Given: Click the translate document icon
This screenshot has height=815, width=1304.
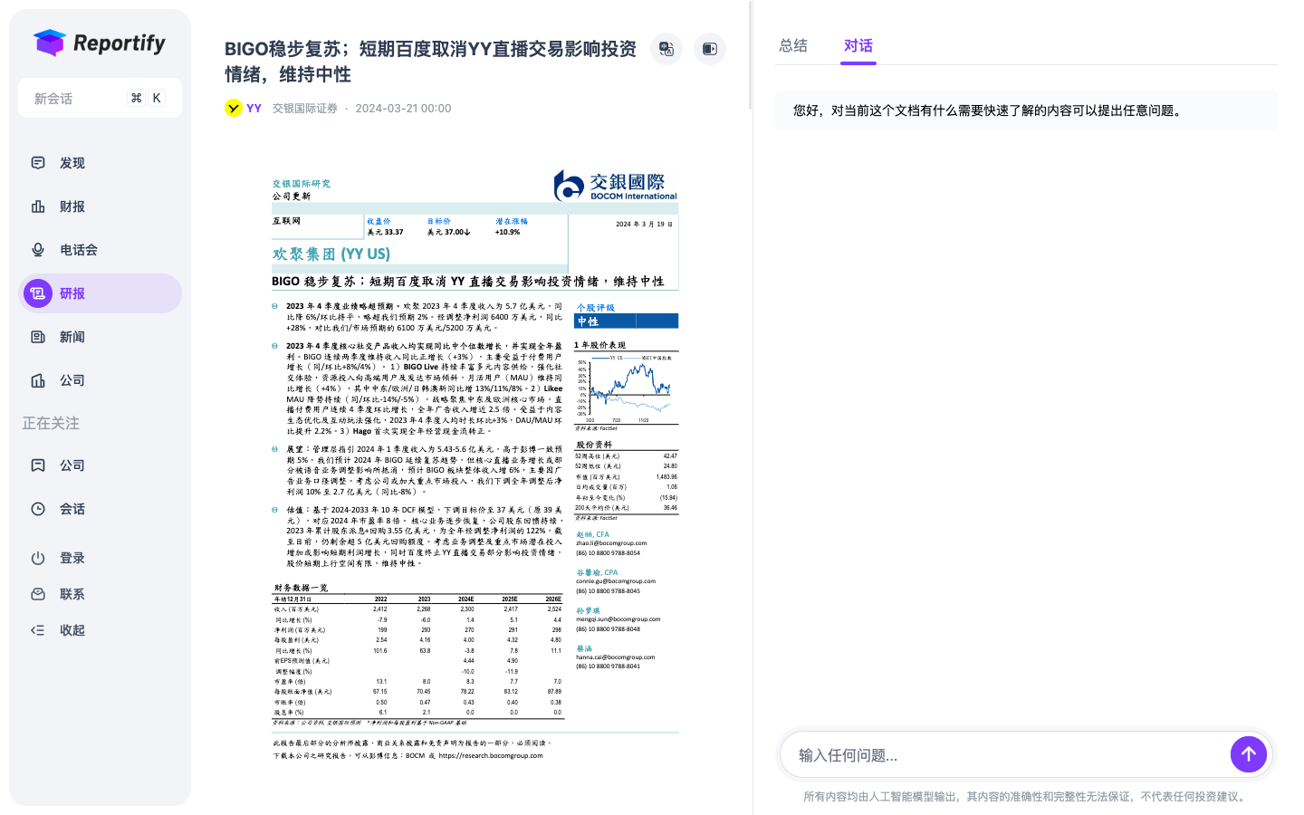Looking at the screenshot, I should (x=666, y=49).
